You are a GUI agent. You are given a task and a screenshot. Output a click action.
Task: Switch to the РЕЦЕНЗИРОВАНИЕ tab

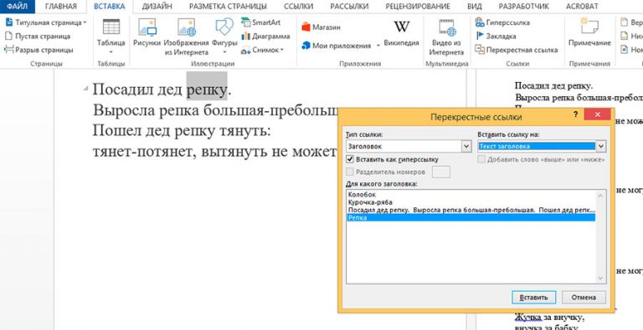tap(418, 7)
